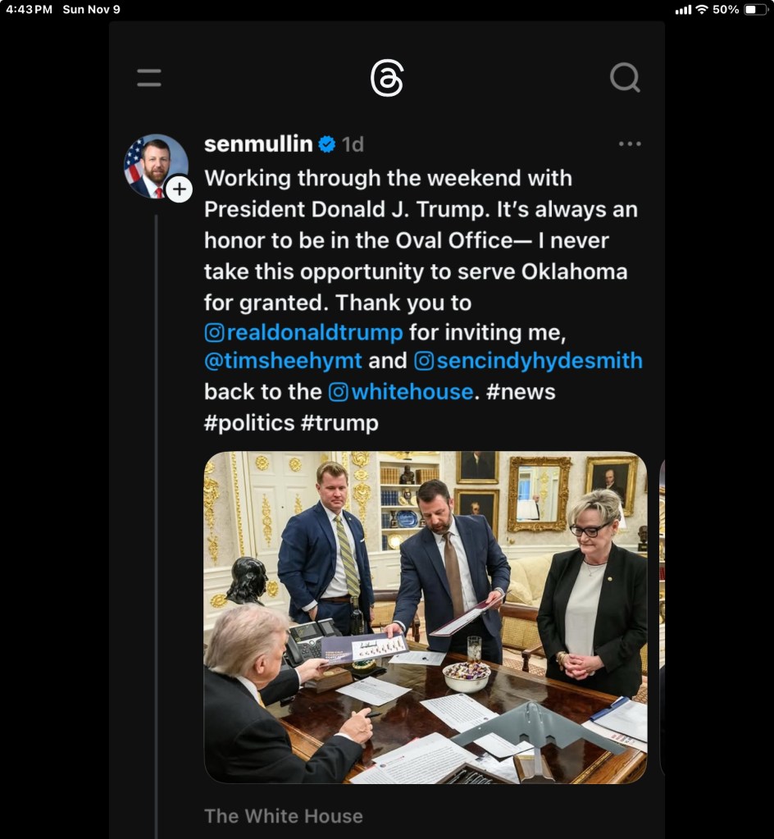View the blue verified badge

coord(327,144)
